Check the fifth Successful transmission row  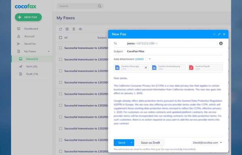[x=60, y=94]
